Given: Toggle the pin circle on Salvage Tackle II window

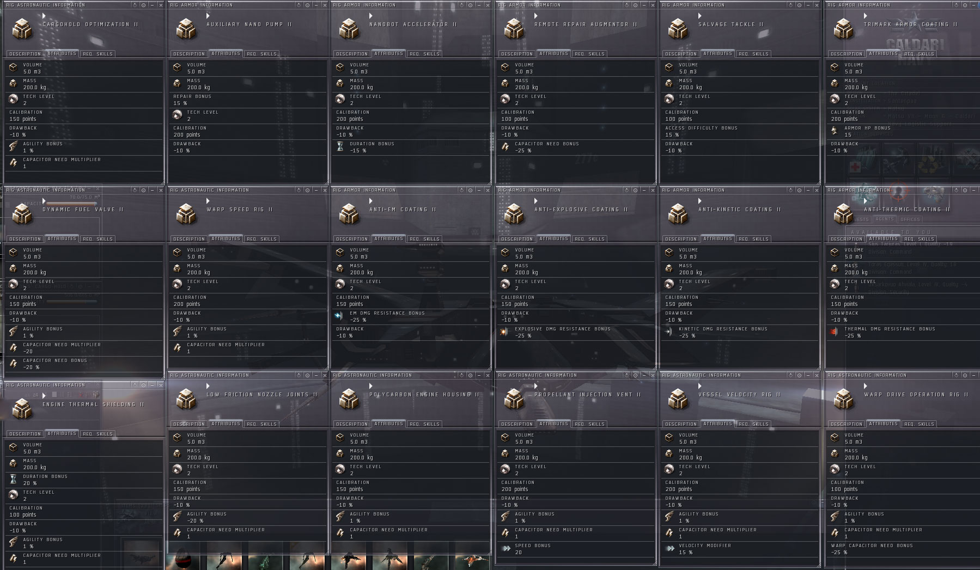Looking at the screenshot, I should click(800, 5).
